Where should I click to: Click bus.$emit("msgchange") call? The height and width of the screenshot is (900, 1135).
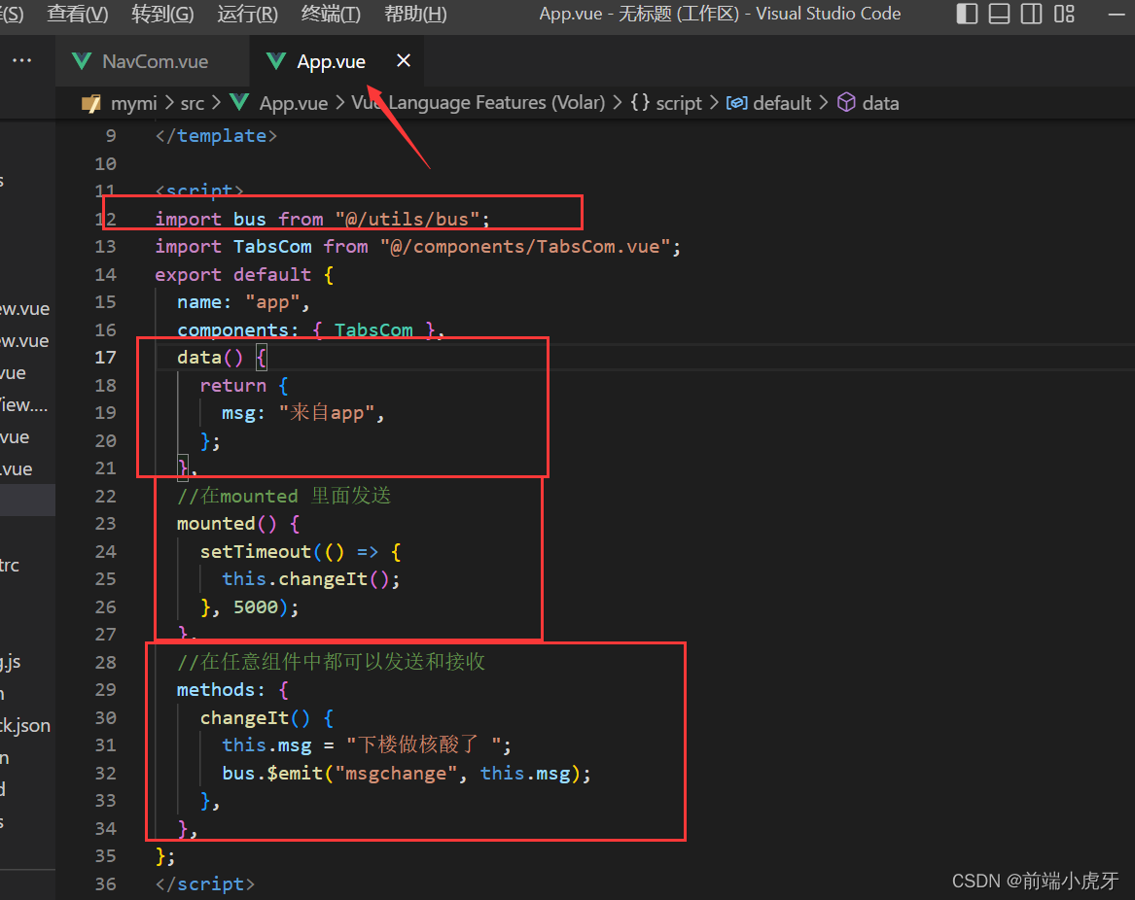point(407,774)
